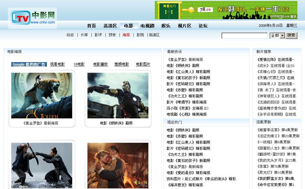Open the 宽频电影 ad link
Screen dimensions: 305x189
[x=122, y=64]
